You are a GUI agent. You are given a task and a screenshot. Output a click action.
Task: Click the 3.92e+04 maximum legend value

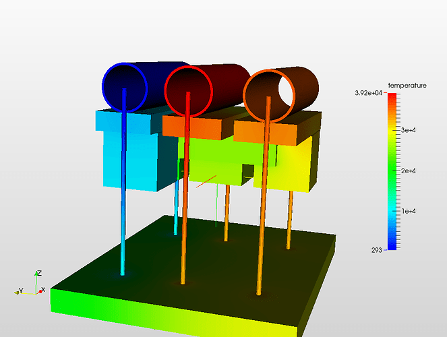tap(368, 93)
